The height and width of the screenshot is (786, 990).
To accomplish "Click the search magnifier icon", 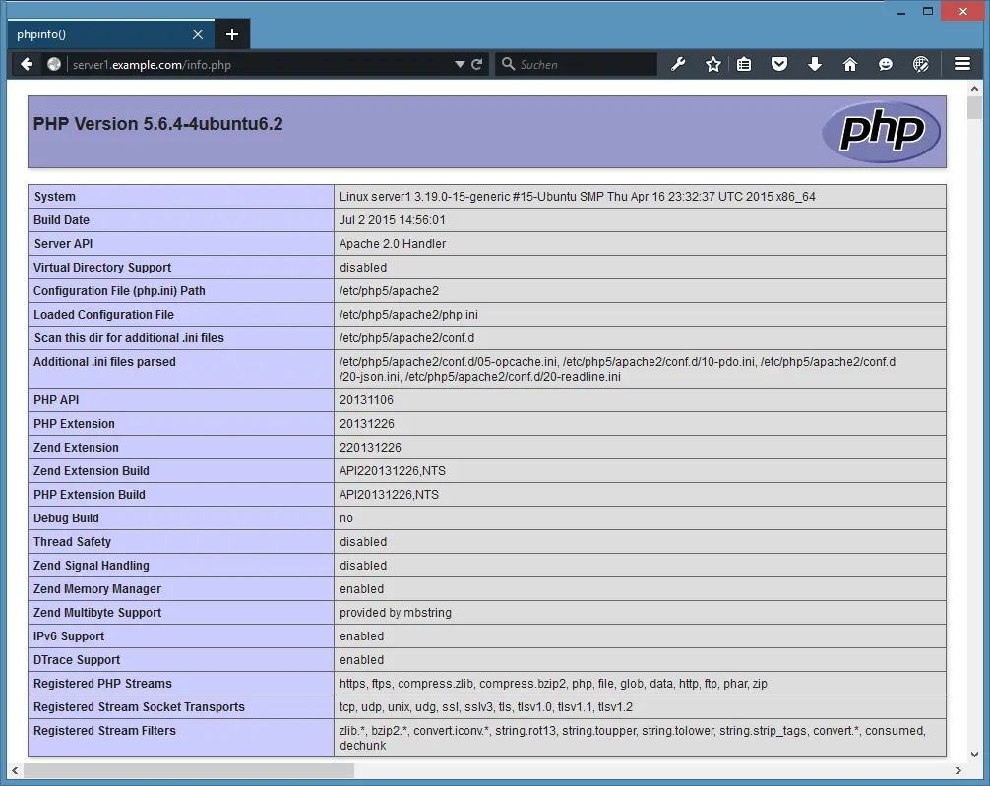I will 508,64.
